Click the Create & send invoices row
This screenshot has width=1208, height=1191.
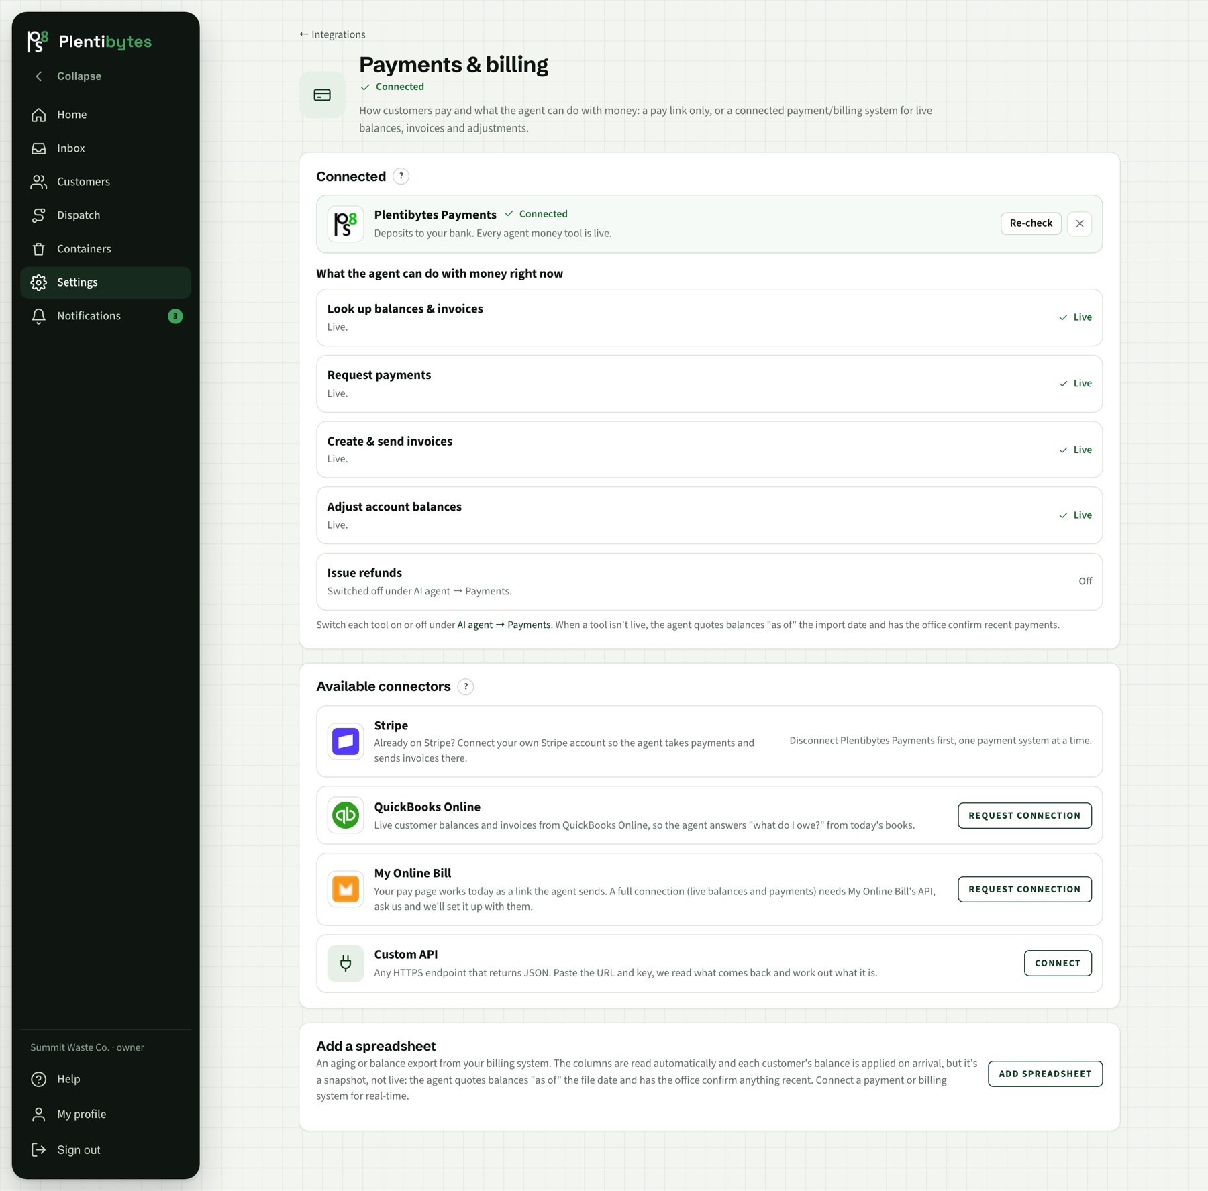tap(709, 450)
